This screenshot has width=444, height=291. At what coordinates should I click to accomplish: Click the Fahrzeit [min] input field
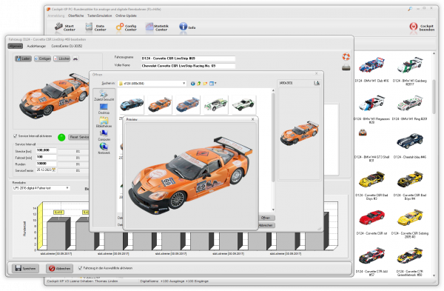pyautogui.click(x=46, y=157)
